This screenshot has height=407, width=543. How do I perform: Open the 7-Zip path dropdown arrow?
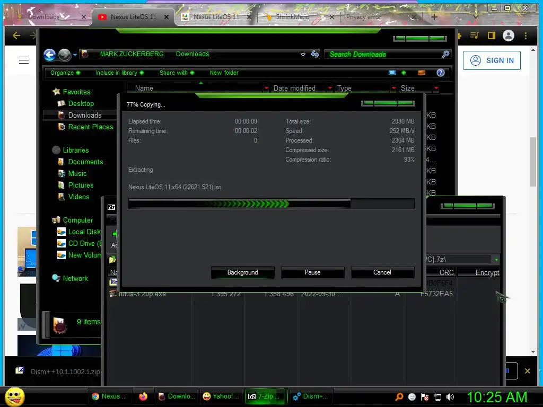click(496, 260)
